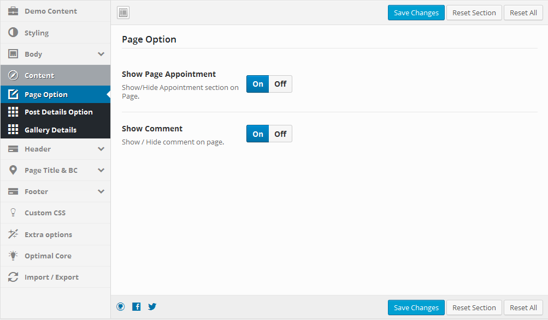Turn Show Page Appointment off
This screenshot has height=320, width=548.
pos(280,84)
